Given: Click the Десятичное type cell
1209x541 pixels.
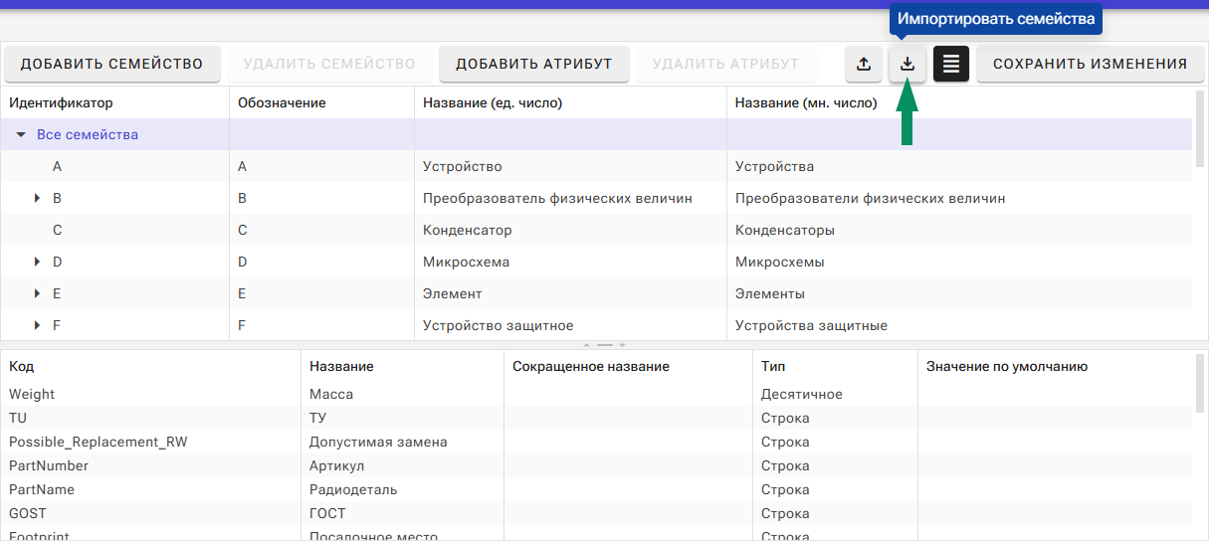Looking at the screenshot, I should click(835, 394).
